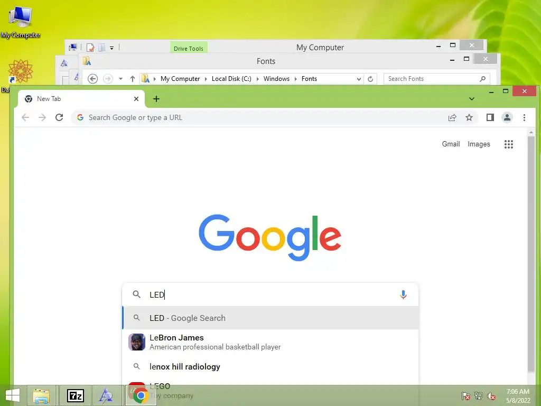Open the Chrome tab search chevron
The width and height of the screenshot is (541, 406).
[472, 99]
